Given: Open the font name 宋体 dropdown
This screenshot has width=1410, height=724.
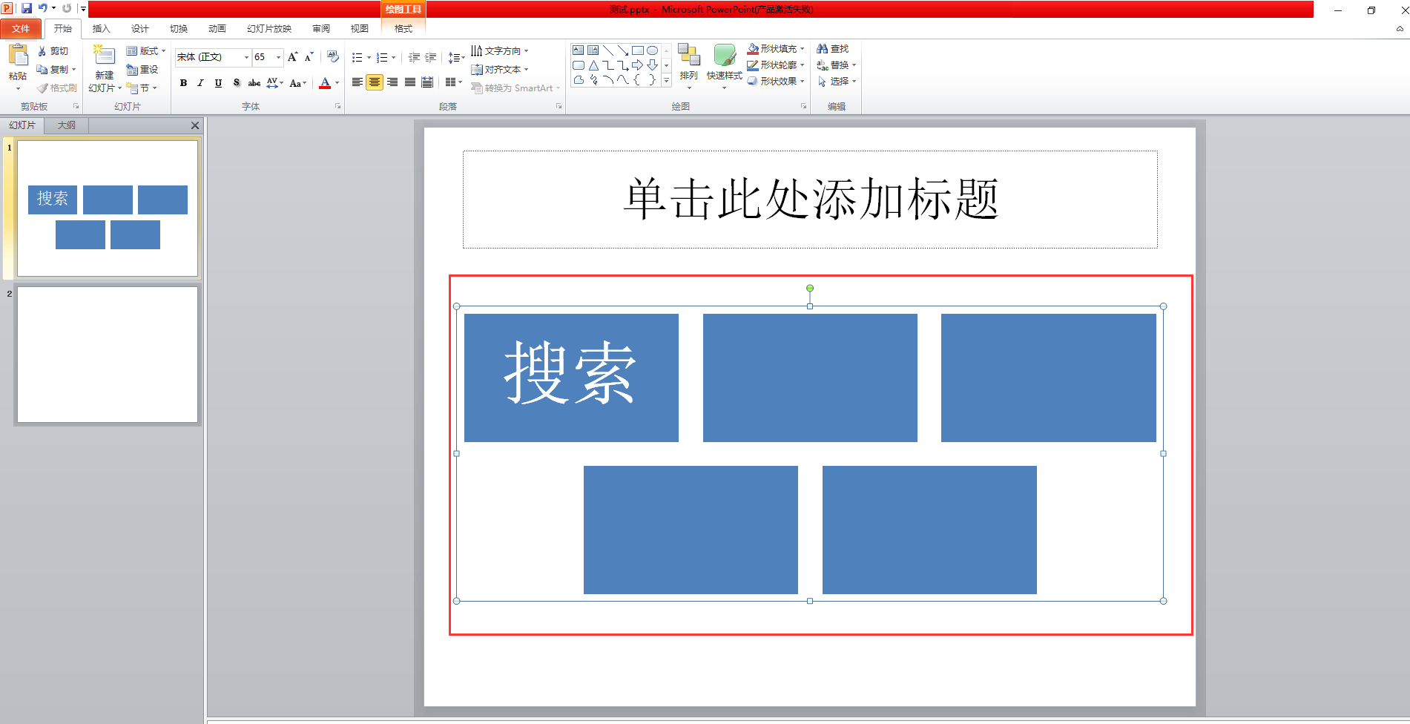Looking at the screenshot, I should tap(246, 57).
